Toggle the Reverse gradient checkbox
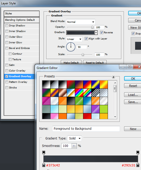This screenshot has width=141, height=170. click(102, 32)
